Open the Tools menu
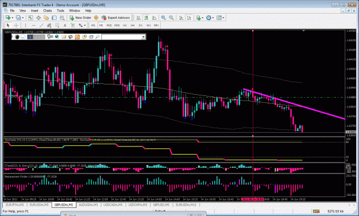The height and width of the screenshot is (216, 359). pos(60,10)
